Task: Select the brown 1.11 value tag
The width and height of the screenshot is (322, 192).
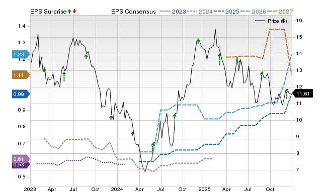Action: point(21,75)
